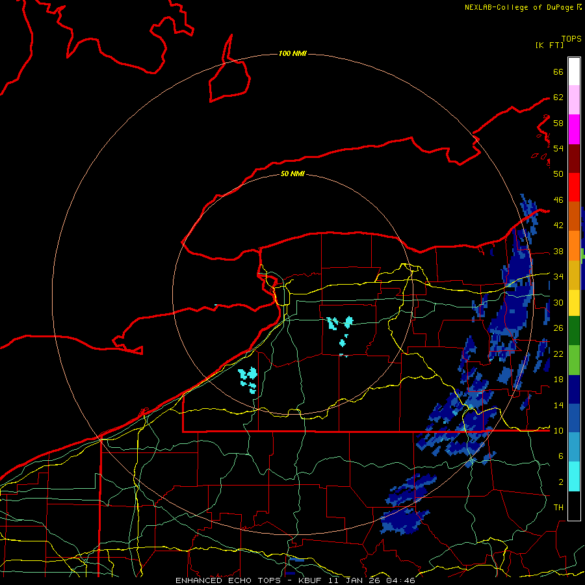585x585 pixels.
Task: Click the legend value '46'
Action: (558, 200)
